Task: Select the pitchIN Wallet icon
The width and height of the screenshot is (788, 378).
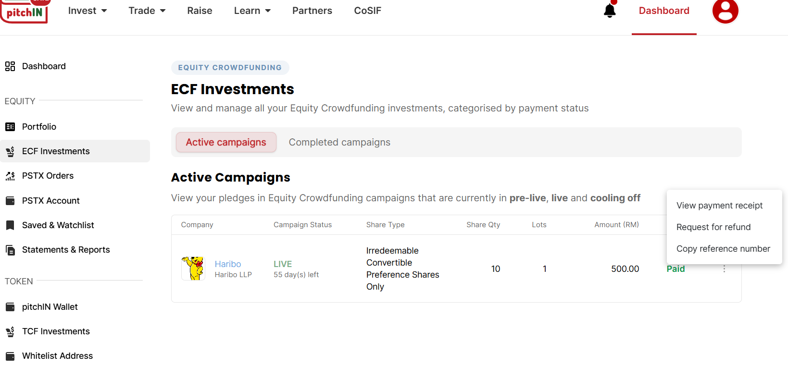Action: point(10,307)
